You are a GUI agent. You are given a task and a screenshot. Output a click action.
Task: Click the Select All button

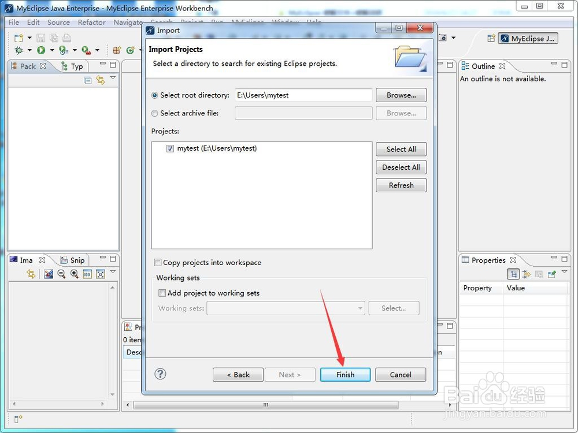pyautogui.click(x=401, y=149)
